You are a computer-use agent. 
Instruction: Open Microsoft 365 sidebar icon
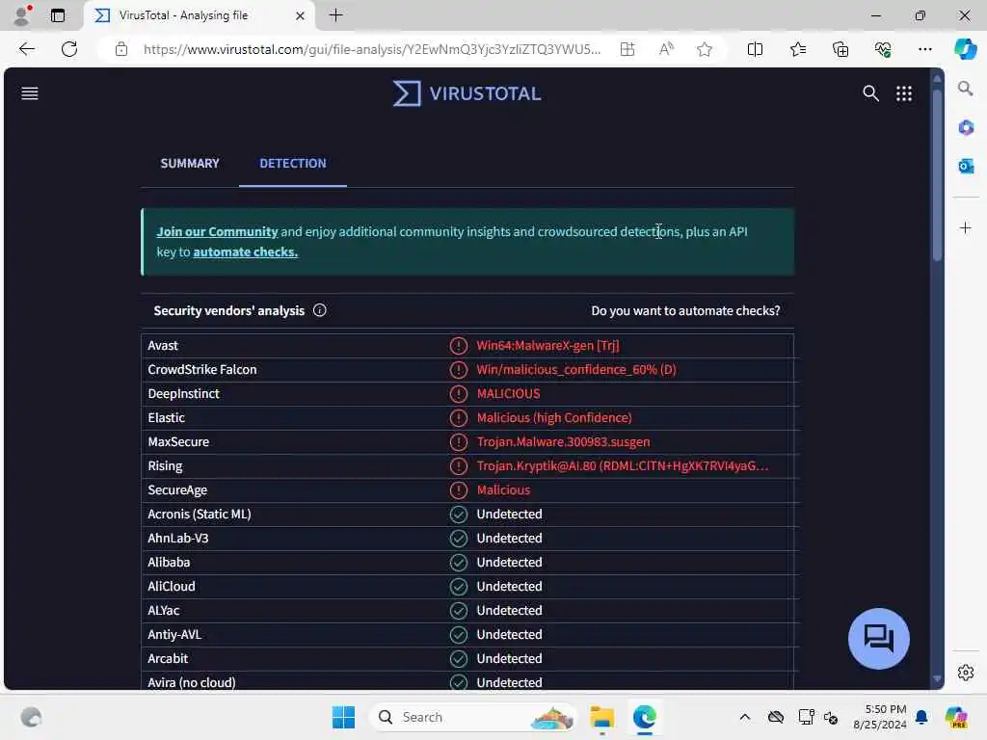click(x=966, y=128)
